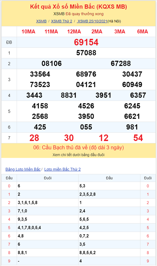Select seventh prize number 30
The image size is (157, 266).
tap(69, 138)
